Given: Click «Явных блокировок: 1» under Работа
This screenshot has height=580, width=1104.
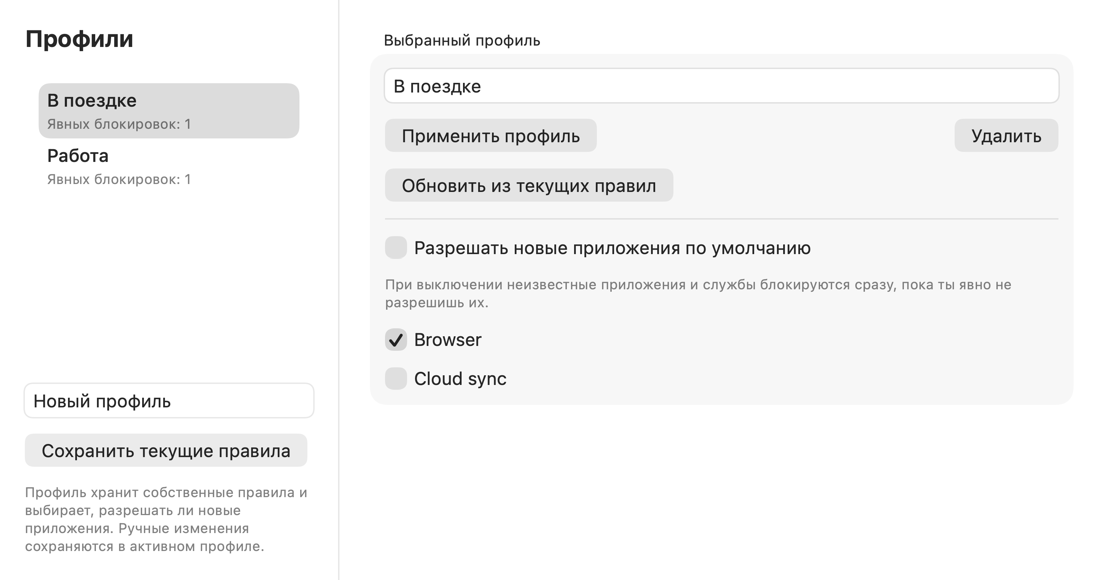Looking at the screenshot, I should pos(119,179).
